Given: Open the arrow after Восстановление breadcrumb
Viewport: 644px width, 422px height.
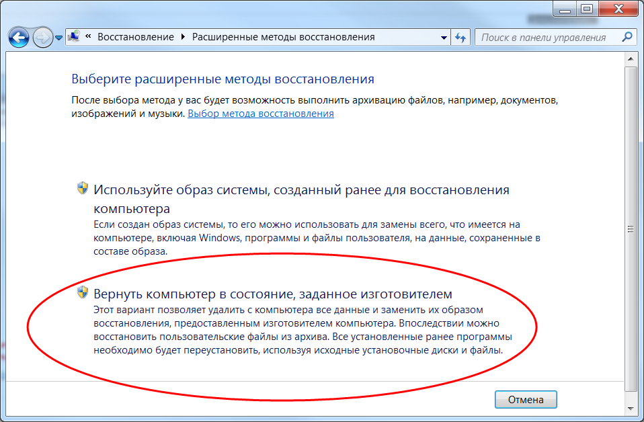Looking at the screenshot, I should tap(183, 37).
